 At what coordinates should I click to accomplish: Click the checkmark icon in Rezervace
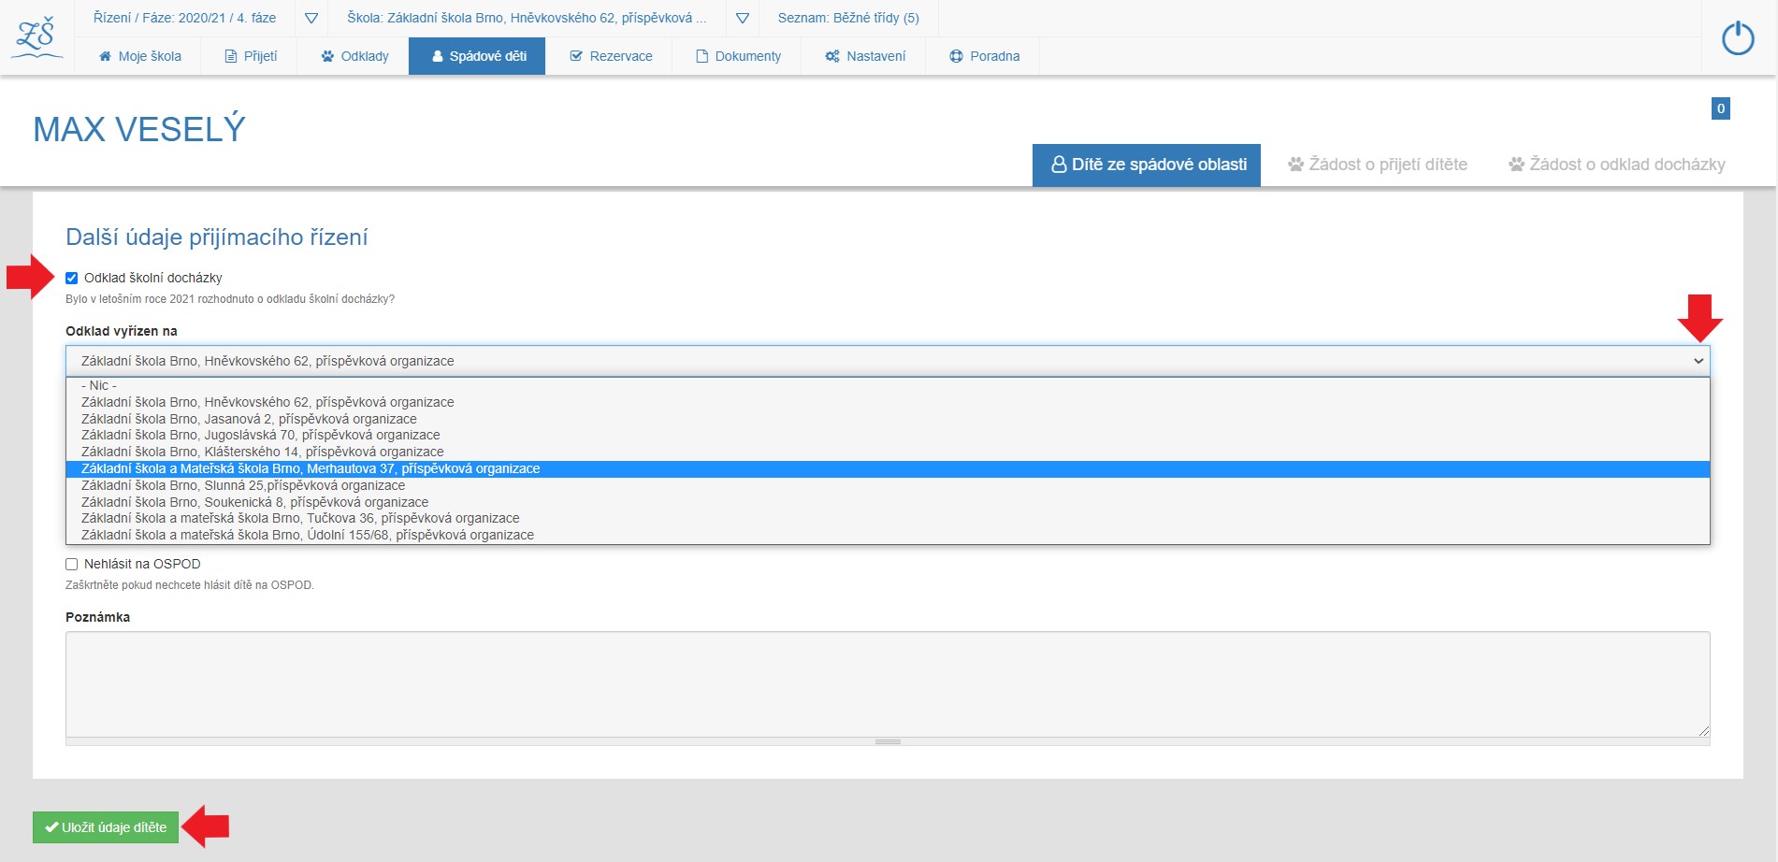tap(576, 56)
